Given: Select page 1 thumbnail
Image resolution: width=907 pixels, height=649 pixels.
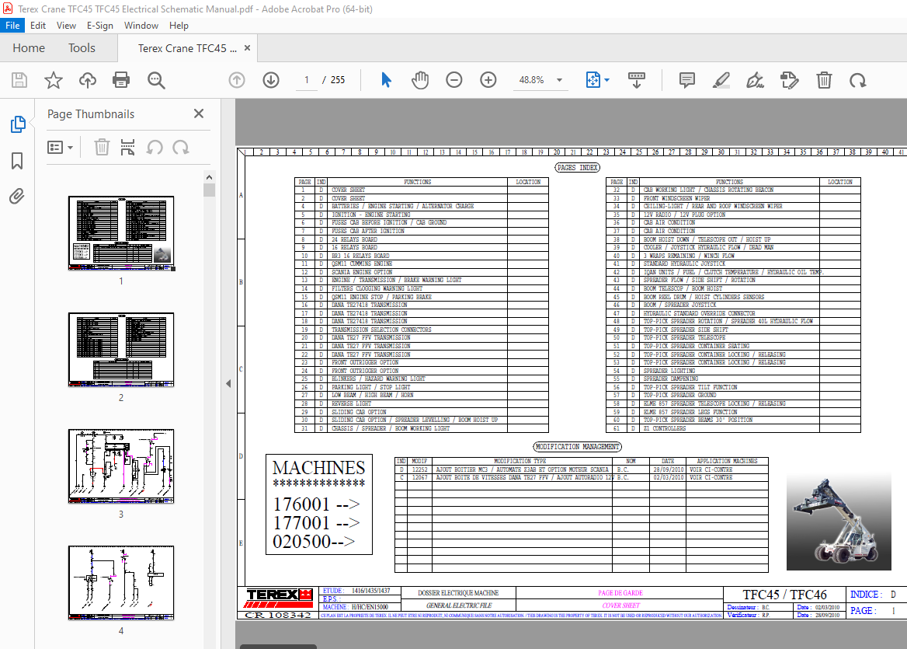Looking at the screenshot, I should pos(121,233).
